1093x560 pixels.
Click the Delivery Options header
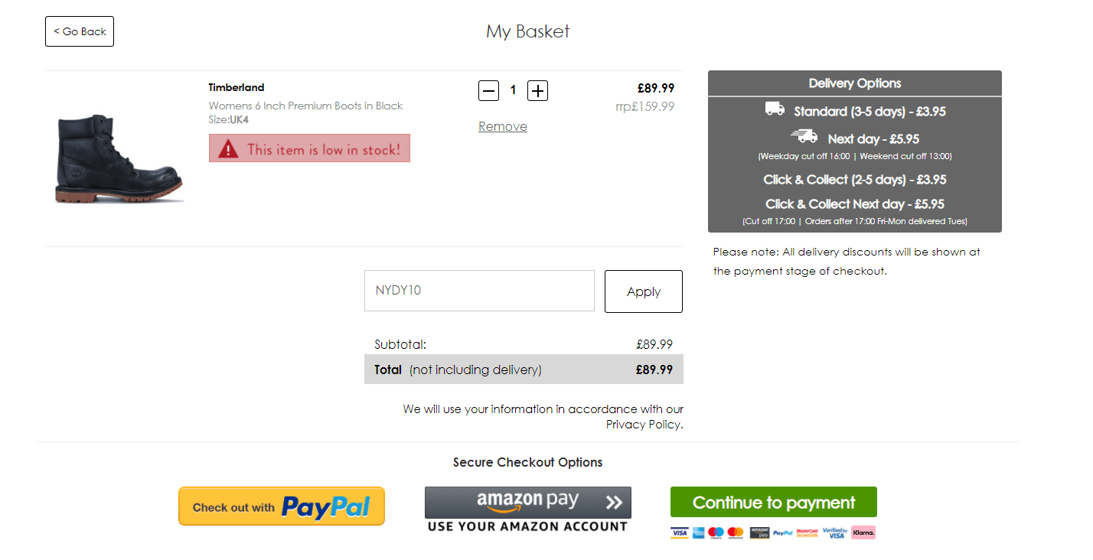click(x=855, y=83)
